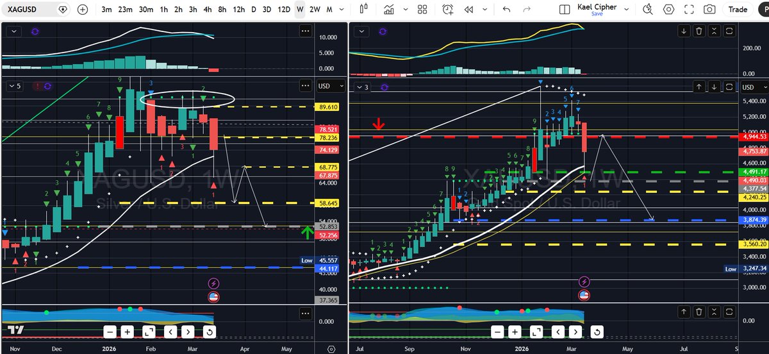
Task: Select the 30m interval
Action: [x=146, y=10]
